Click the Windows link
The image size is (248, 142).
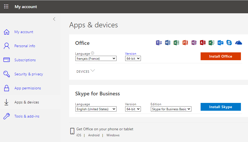[113, 135]
